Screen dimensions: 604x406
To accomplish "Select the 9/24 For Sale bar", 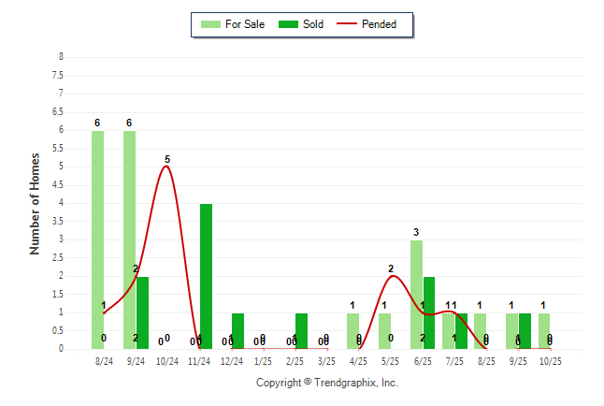I will (x=129, y=239).
